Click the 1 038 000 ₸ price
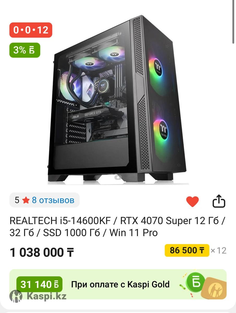This screenshot has width=236, height=313. (42, 252)
